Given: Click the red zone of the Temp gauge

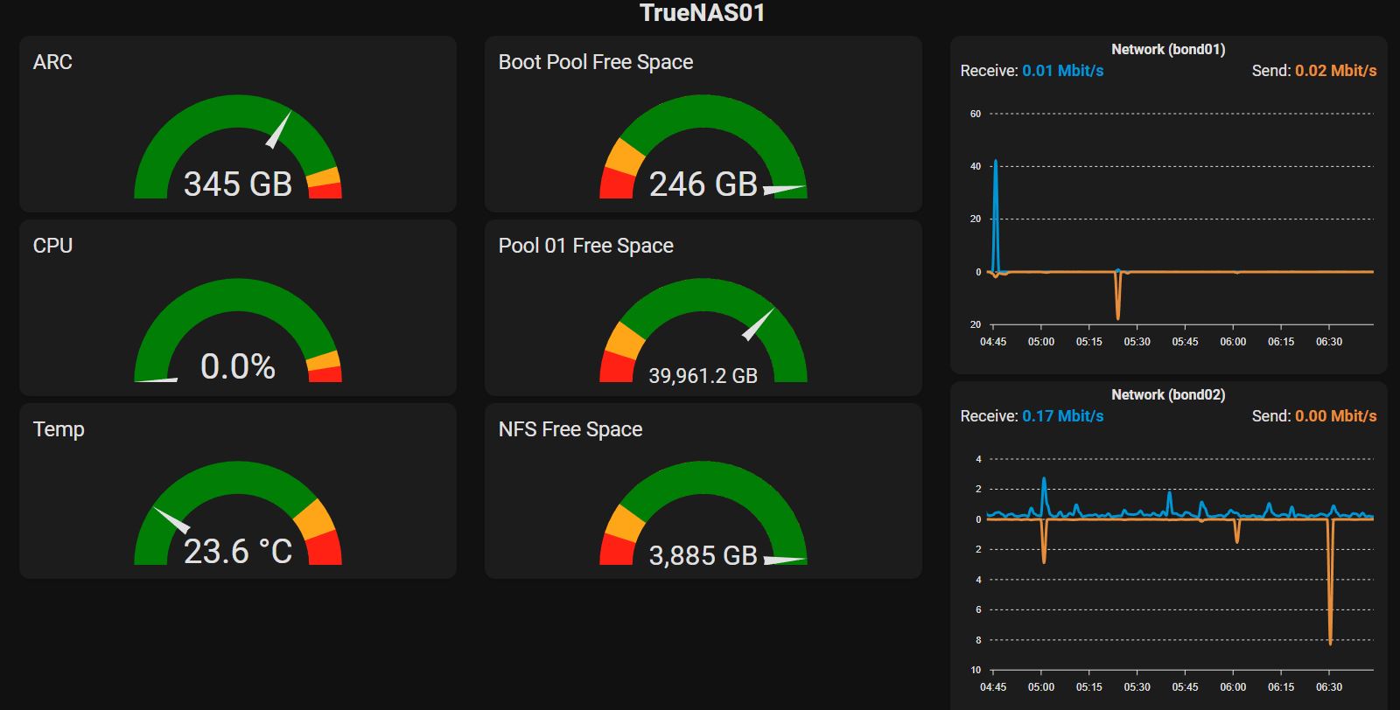Looking at the screenshot, I should [324, 548].
